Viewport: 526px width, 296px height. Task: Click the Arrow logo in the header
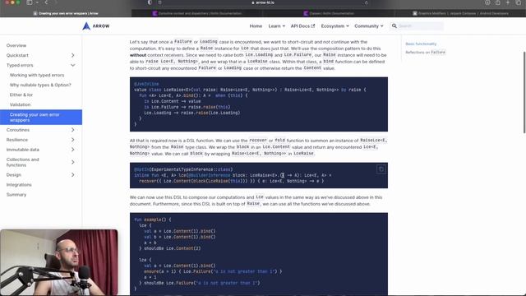(x=96, y=25)
